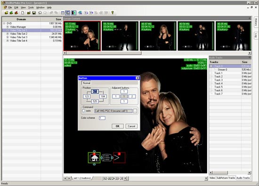The height and width of the screenshot is (186, 259).
Task: Create a new project with blank page icon
Action: [23, 13]
